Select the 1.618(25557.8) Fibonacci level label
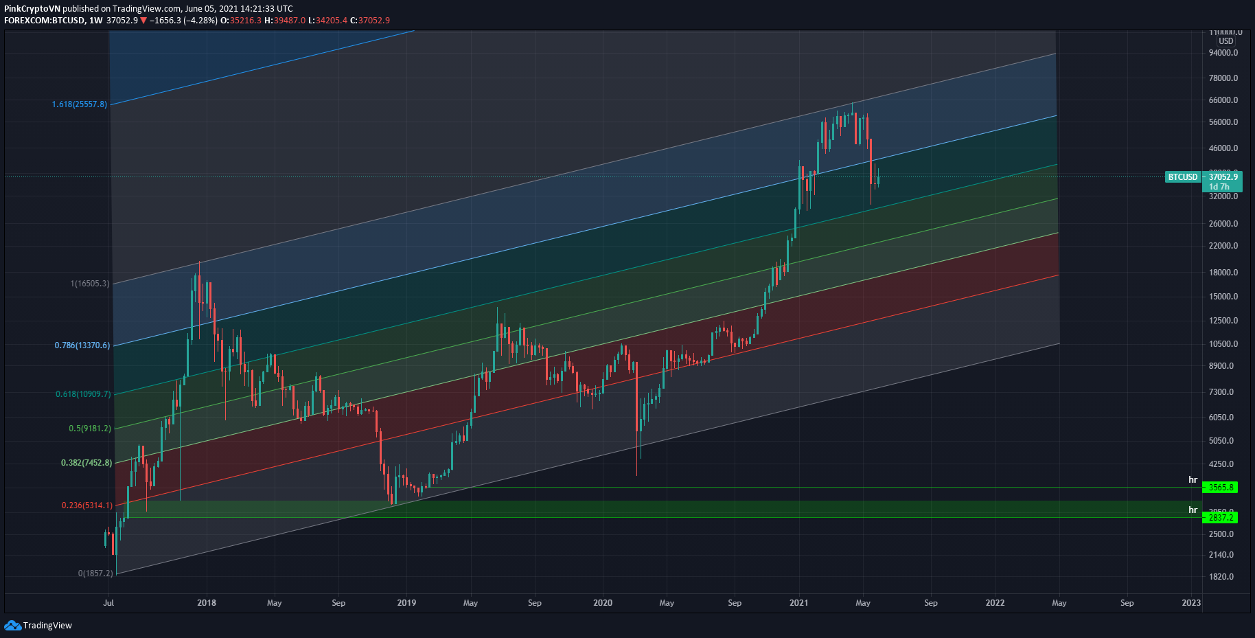Image resolution: width=1255 pixels, height=638 pixels. coord(80,104)
